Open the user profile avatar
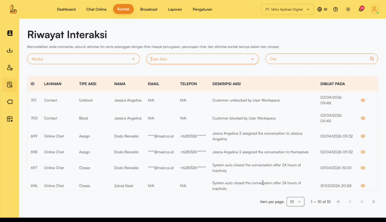This screenshot has width=386, height=222. pos(374,9)
